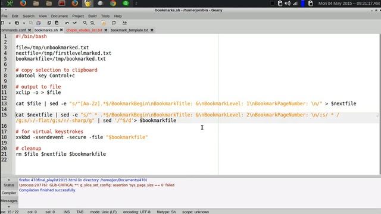Close the bookmarks.sh tab
Image resolution: width=381 pixels, height=214 pixels.
pyautogui.click(x=61, y=30)
